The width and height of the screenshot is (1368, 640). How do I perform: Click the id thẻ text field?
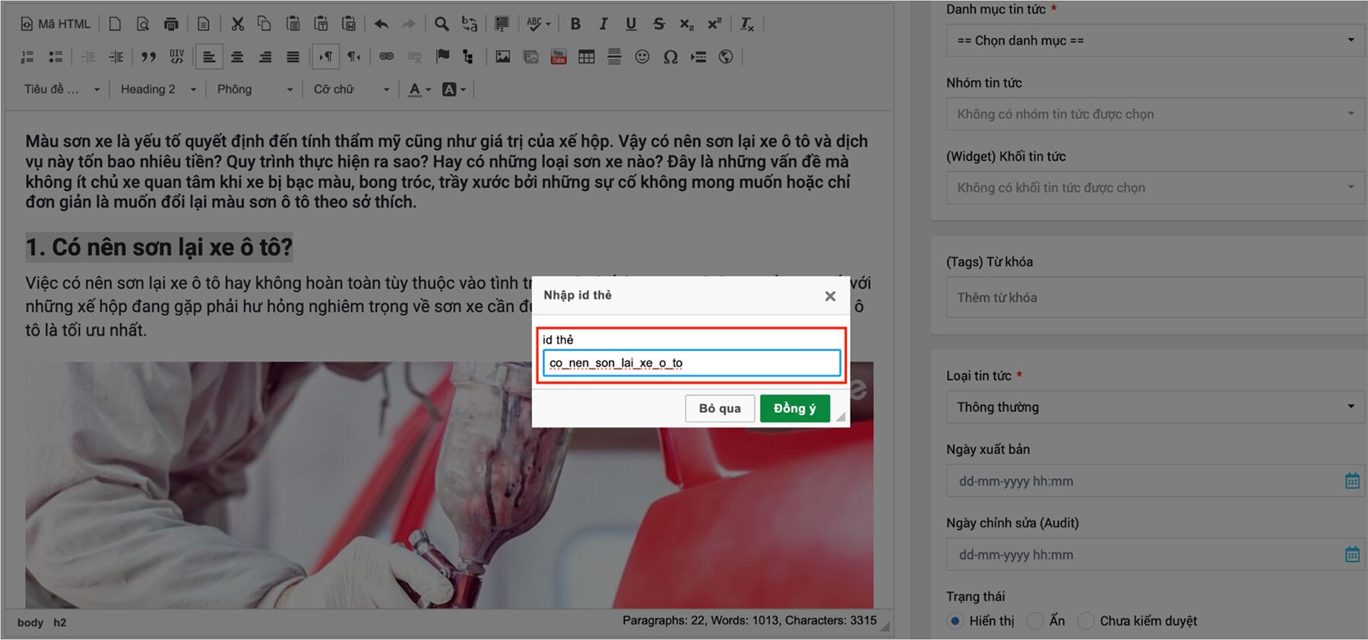(x=692, y=363)
